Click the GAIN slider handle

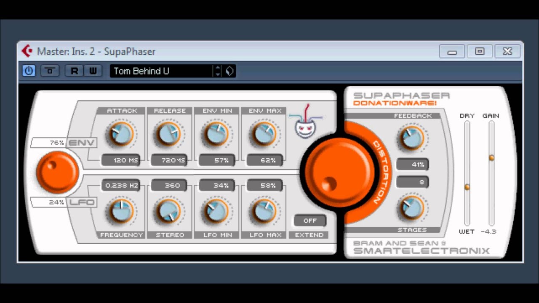tap(491, 157)
